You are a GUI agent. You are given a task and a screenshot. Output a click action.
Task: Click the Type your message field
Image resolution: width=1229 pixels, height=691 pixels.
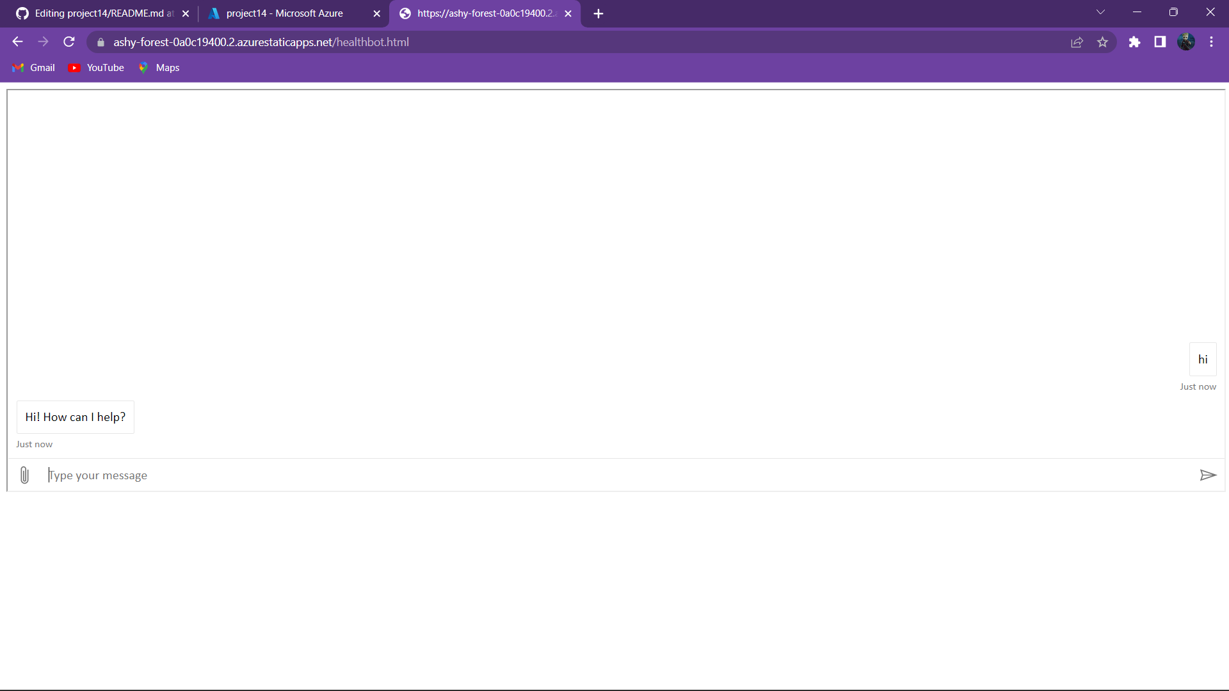point(614,475)
